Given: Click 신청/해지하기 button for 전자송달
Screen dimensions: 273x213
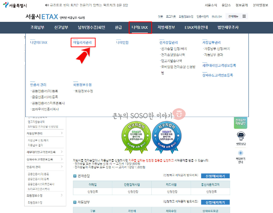Looking at the screenshot, I should 215,176.
